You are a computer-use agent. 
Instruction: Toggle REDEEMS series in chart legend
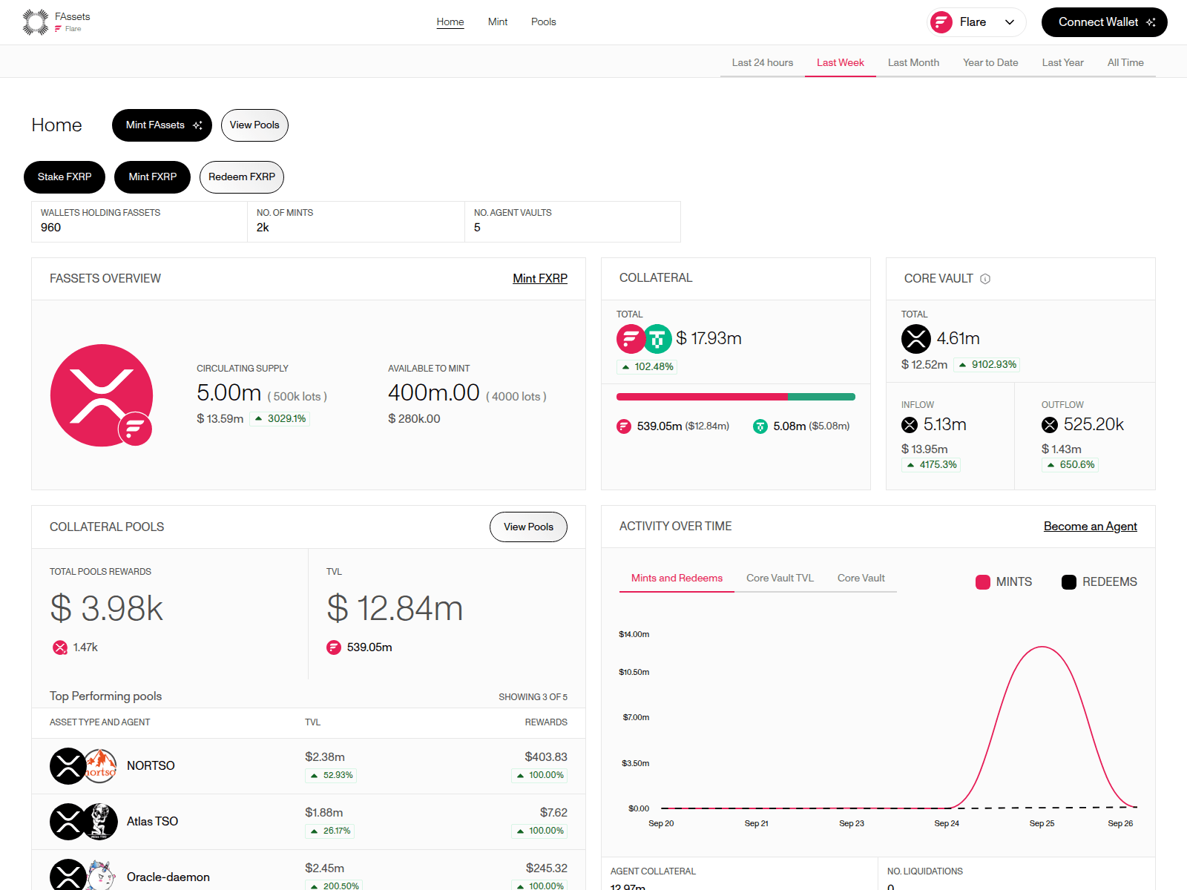(1099, 582)
